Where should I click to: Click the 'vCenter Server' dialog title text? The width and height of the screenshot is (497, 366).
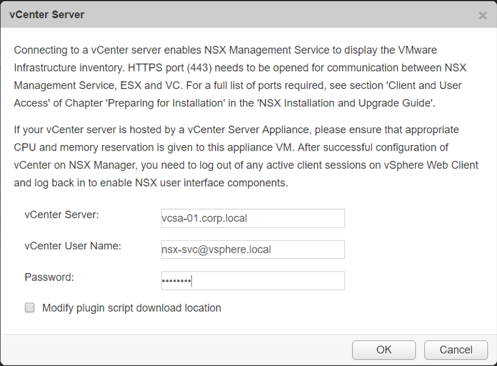pos(47,15)
